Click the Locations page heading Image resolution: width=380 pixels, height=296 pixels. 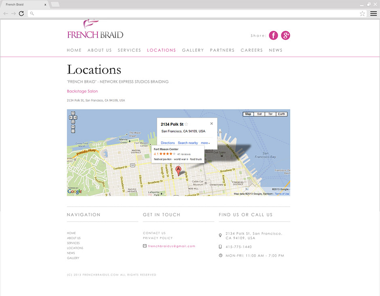(94, 70)
